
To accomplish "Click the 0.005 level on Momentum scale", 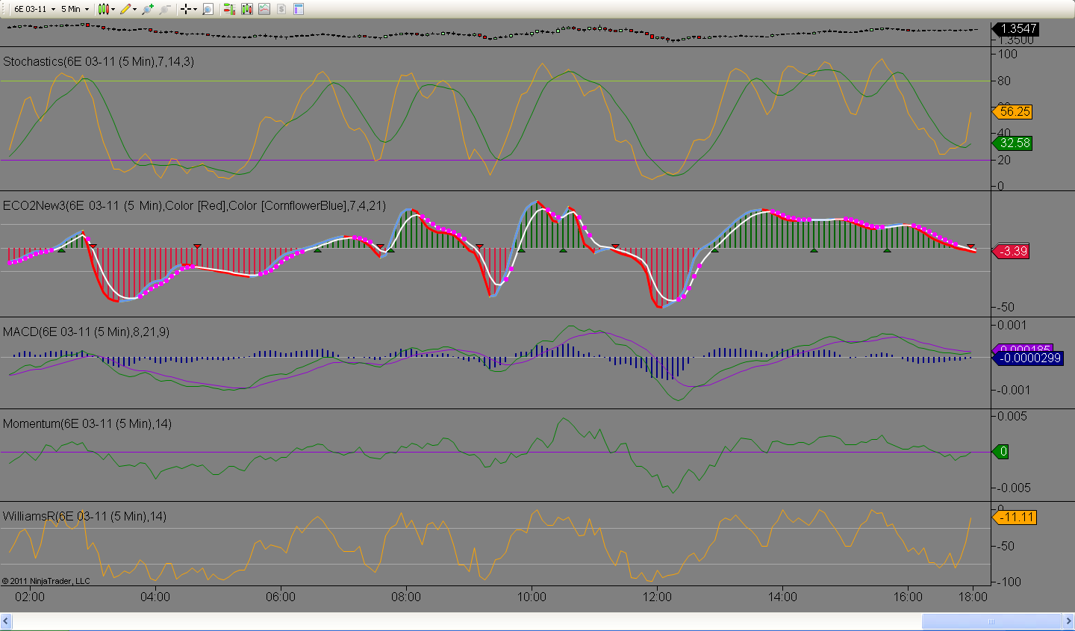I will (x=1013, y=416).
